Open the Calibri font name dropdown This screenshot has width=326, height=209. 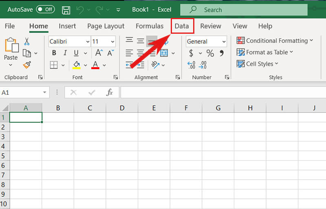pos(88,42)
